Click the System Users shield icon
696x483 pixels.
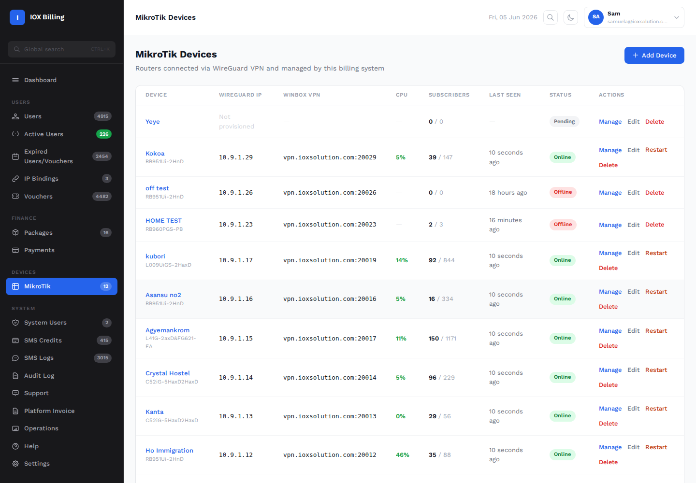15,323
